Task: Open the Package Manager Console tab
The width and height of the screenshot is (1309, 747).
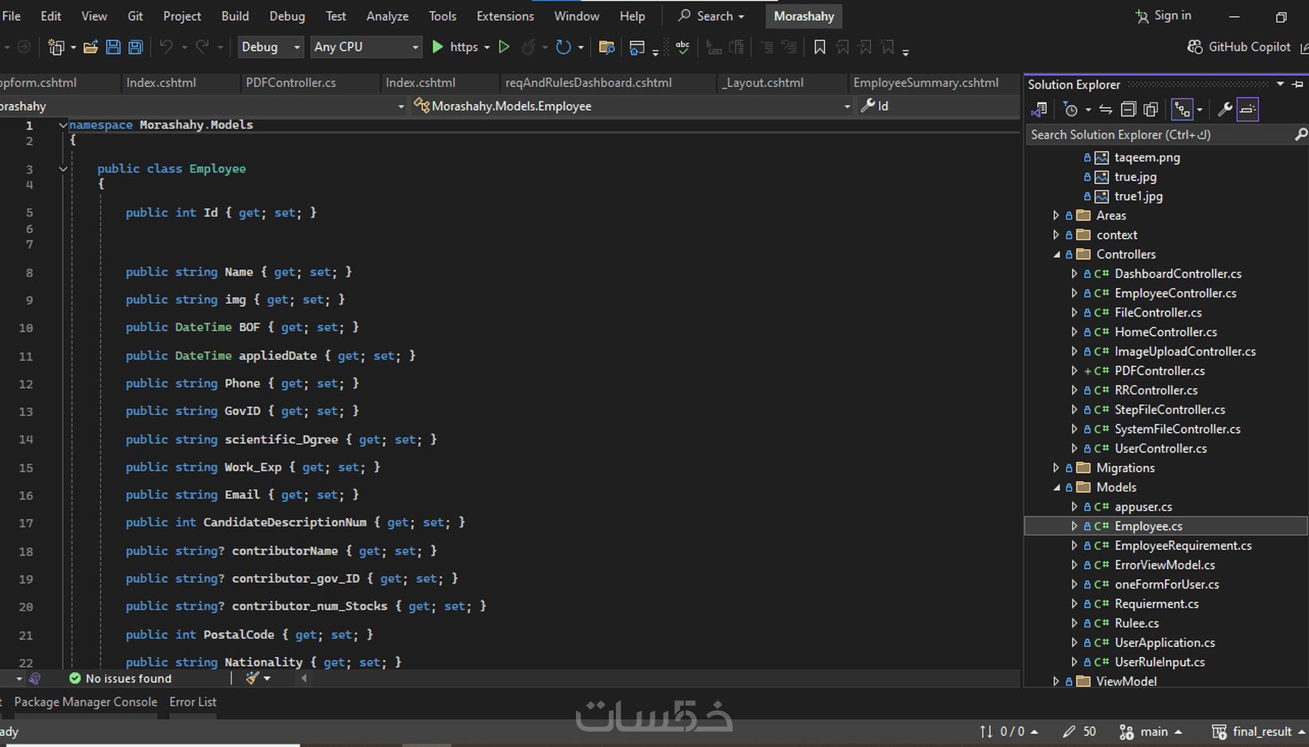Action: tap(85, 702)
